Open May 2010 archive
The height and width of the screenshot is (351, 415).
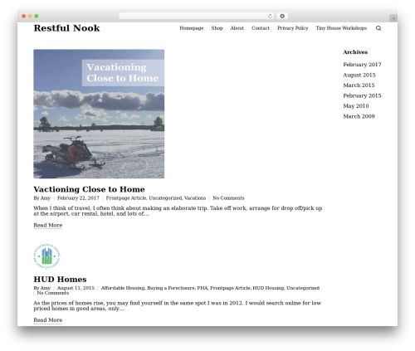356,106
